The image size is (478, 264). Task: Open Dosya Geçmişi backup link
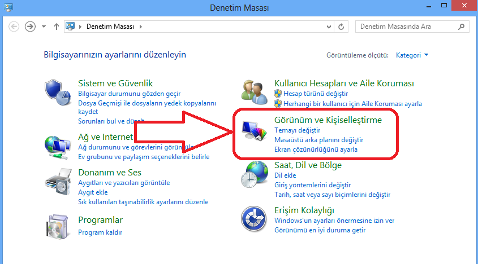click(x=147, y=107)
